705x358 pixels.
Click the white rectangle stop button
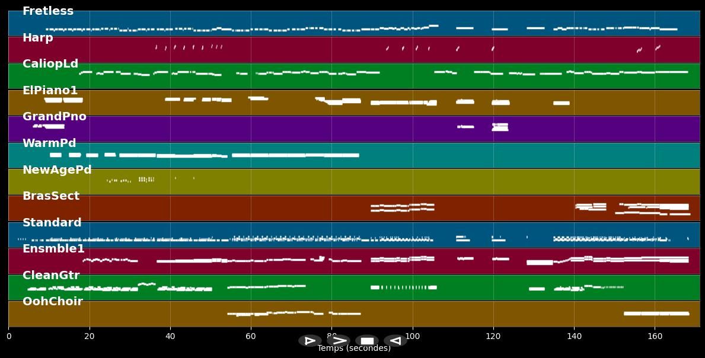[x=367, y=341]
